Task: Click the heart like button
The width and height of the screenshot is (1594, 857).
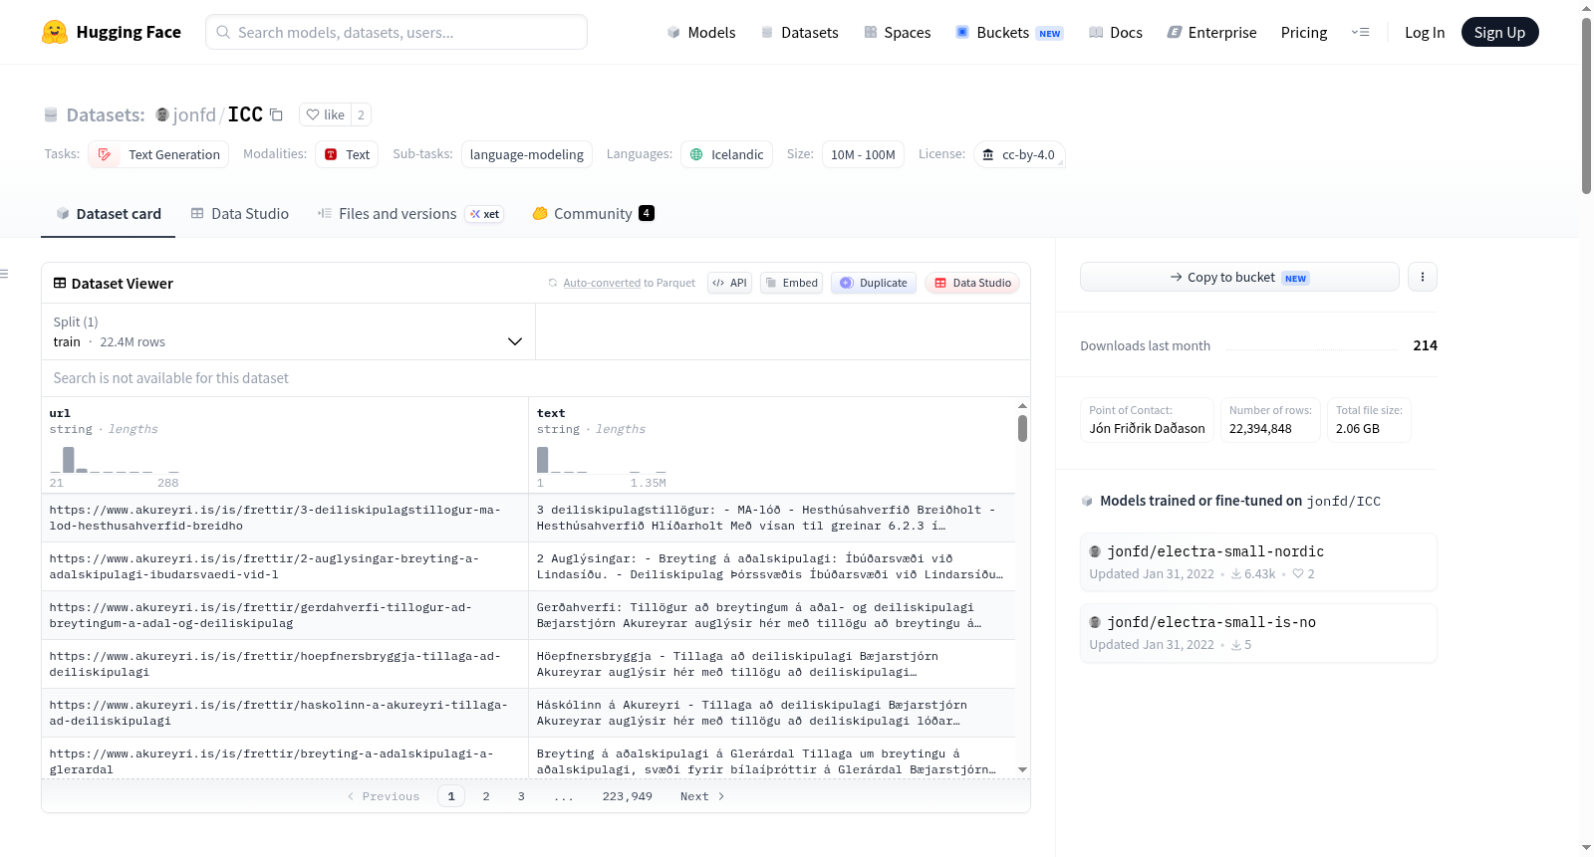Action: 325,114
